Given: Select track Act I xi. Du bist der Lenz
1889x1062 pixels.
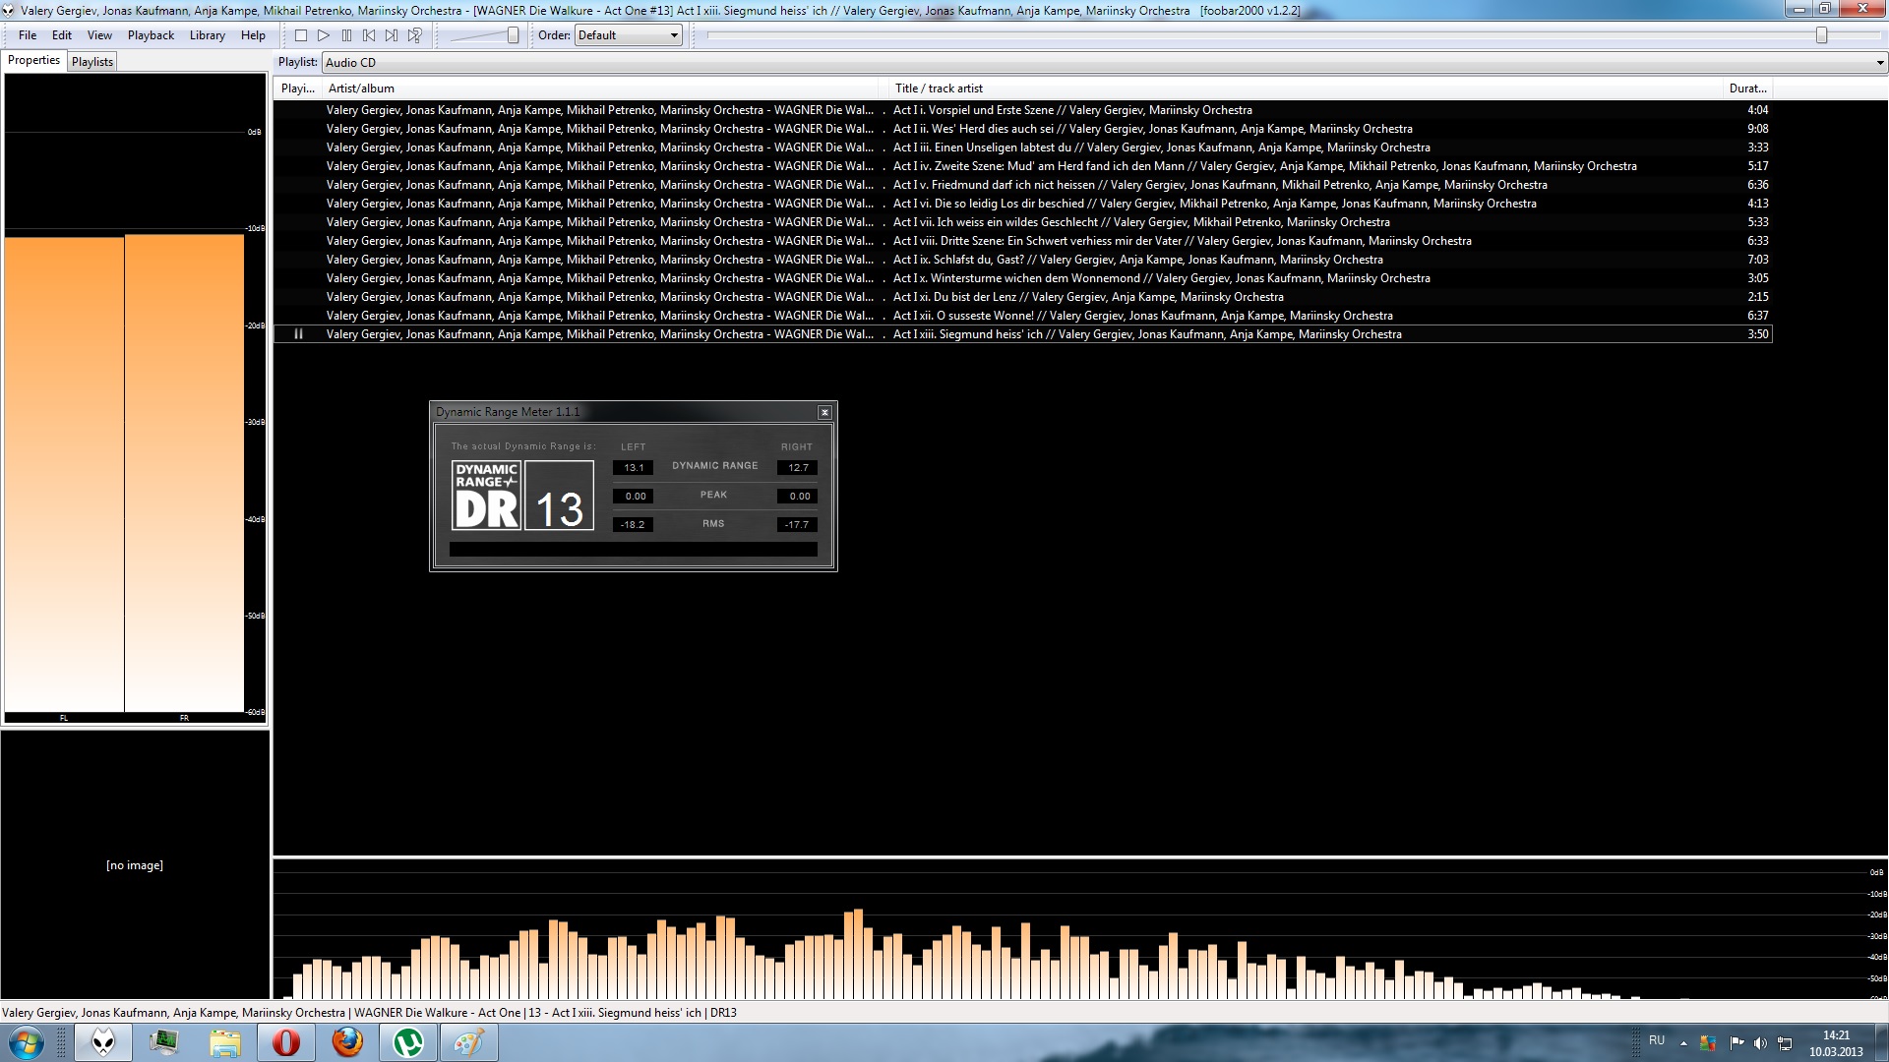Looking at the screenshot, I should (1023, 297).
